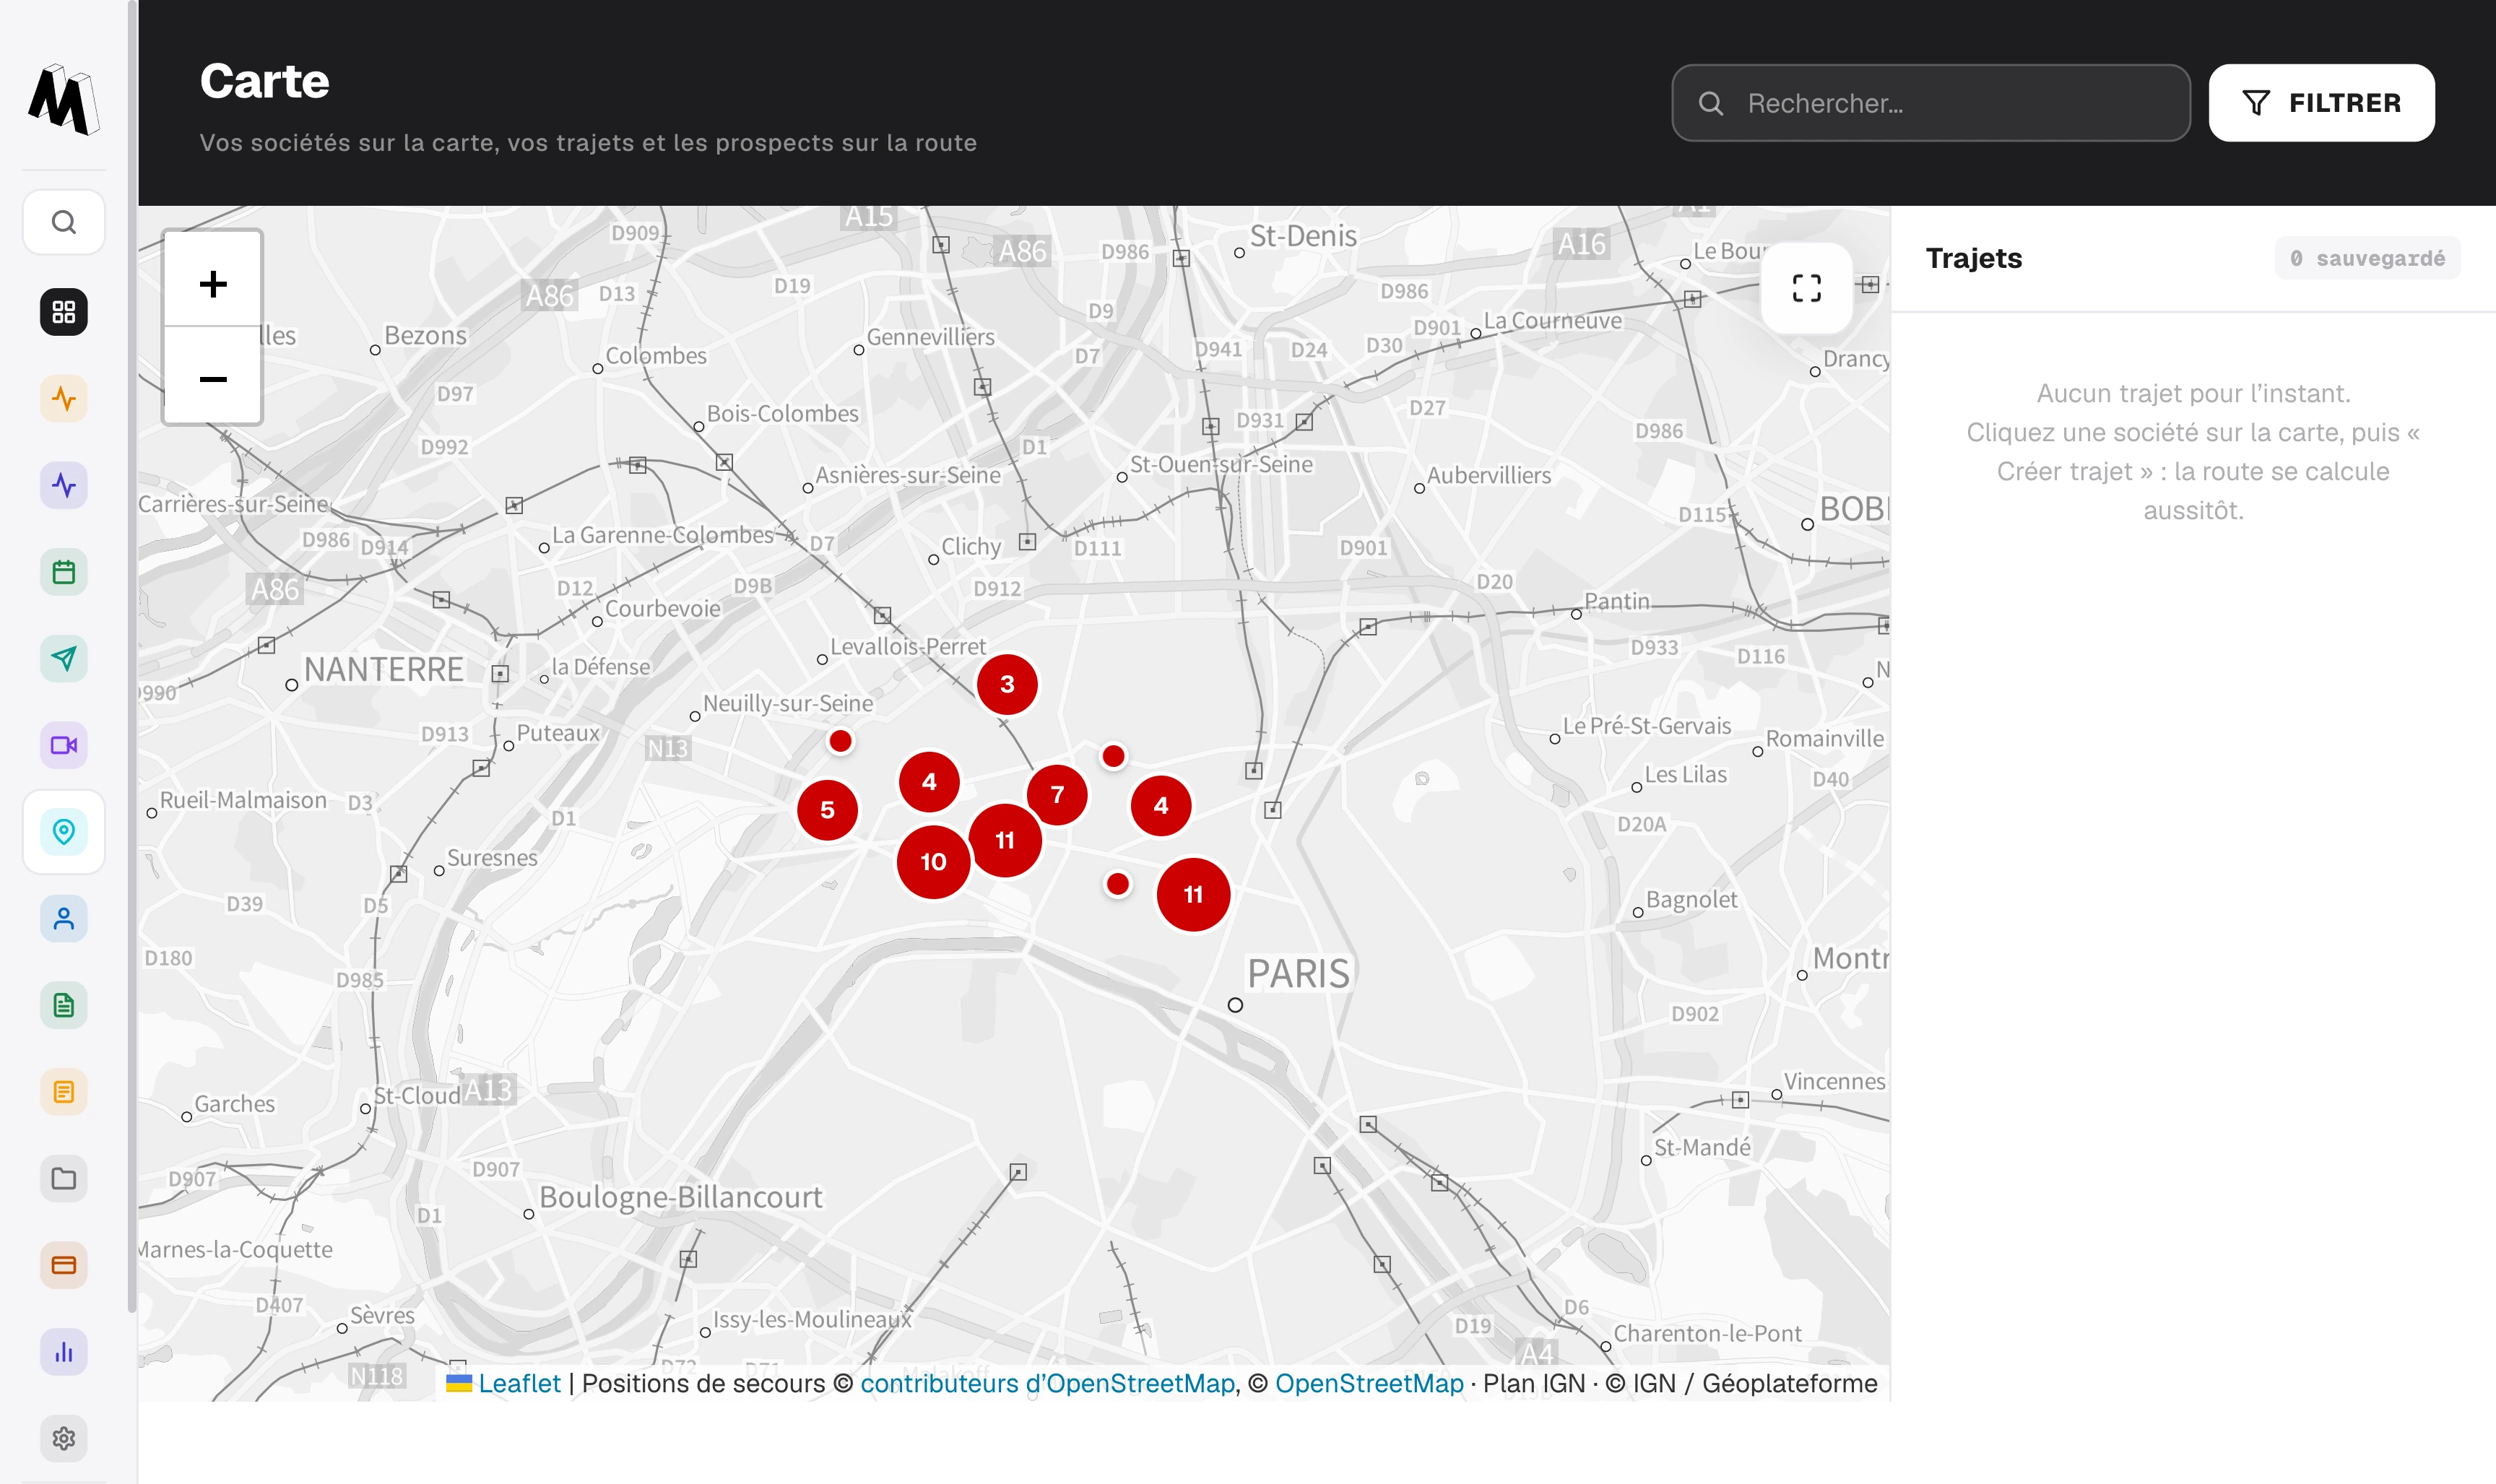Open the orange notes icon
Image resolution: width=2496 pixels, height=1484 pixels.
coord(64,1092)
